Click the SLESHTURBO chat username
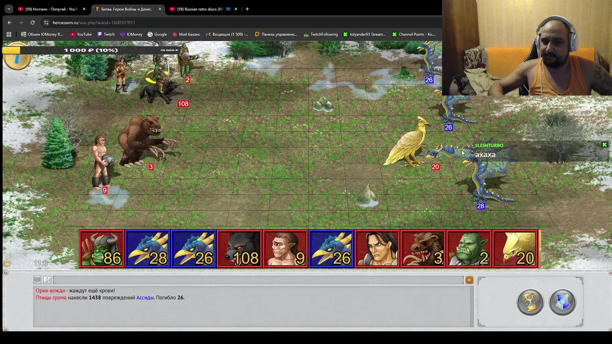This screenshot has width=612, height=344. 489,145
